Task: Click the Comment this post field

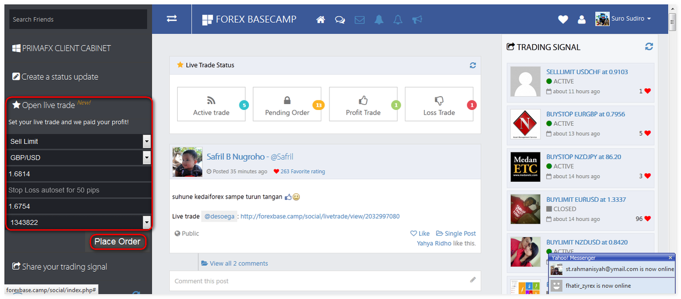Action: coord(325,280)
